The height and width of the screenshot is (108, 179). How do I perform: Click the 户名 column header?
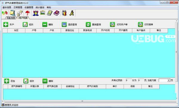[52, 31]
